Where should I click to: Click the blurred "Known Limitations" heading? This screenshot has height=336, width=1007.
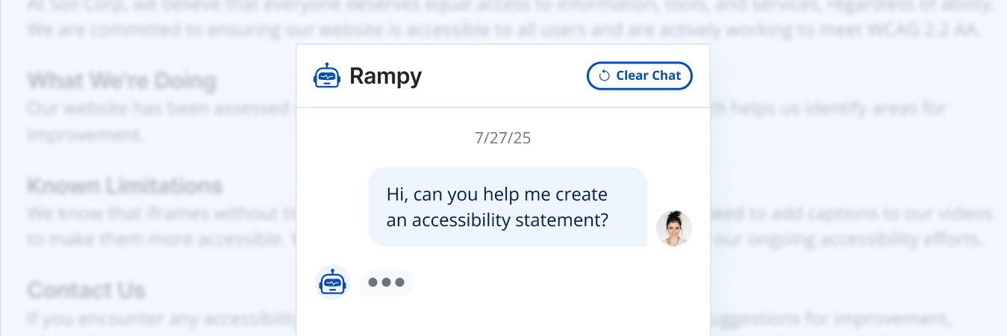(x=125, y=185)
